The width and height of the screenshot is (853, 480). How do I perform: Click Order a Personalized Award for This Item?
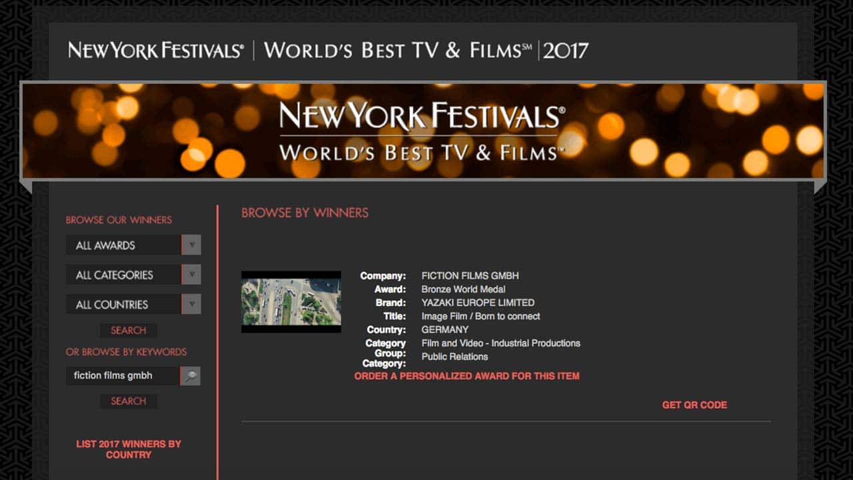click(x=466, y=376)
